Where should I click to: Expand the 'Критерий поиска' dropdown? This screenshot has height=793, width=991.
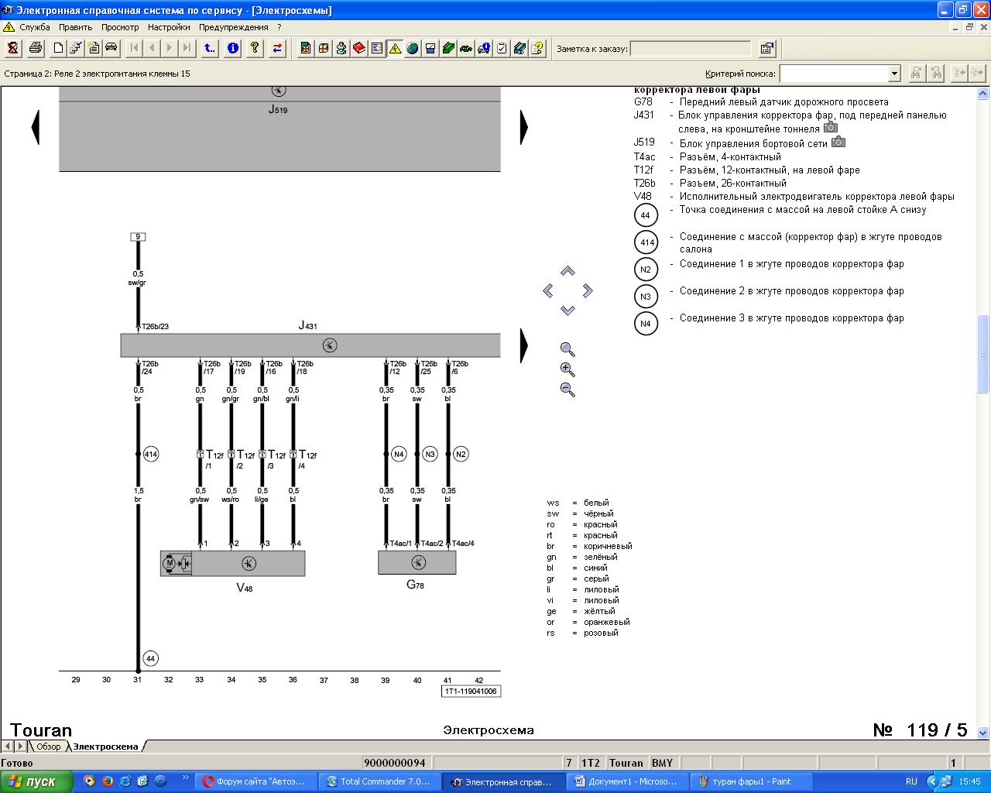pyautogui.click(x=894, y=74)
